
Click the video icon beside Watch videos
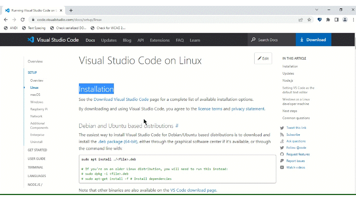point(282,167)
